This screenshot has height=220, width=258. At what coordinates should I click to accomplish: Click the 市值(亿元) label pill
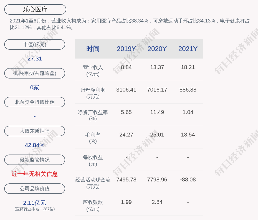tap(35, 44)
